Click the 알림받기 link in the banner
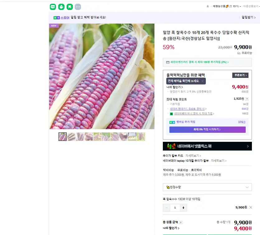260x235 pixels. [248, 17]
